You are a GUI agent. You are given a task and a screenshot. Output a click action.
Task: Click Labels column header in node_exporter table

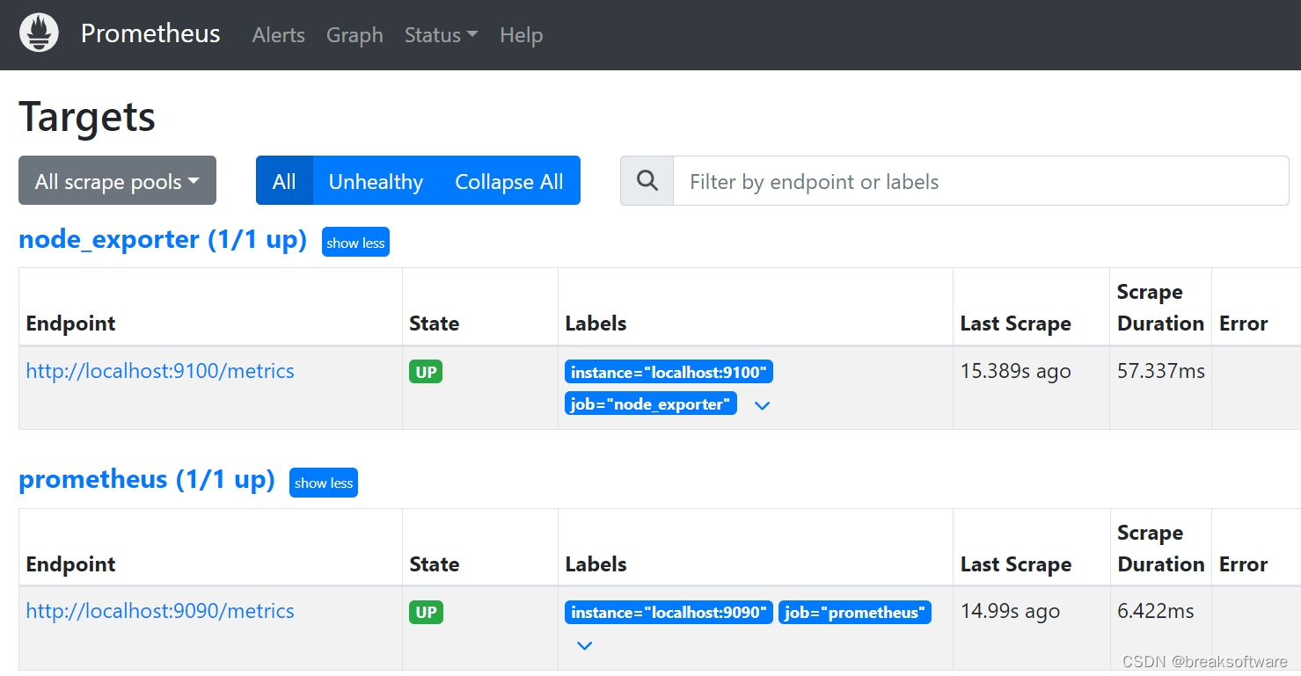[x=596, y=323]
